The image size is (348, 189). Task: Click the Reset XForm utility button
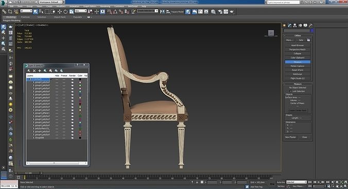point(298,70)
